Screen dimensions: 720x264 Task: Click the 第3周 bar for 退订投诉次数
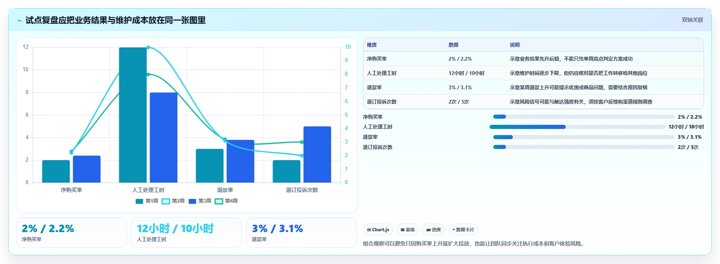point(317,154)
